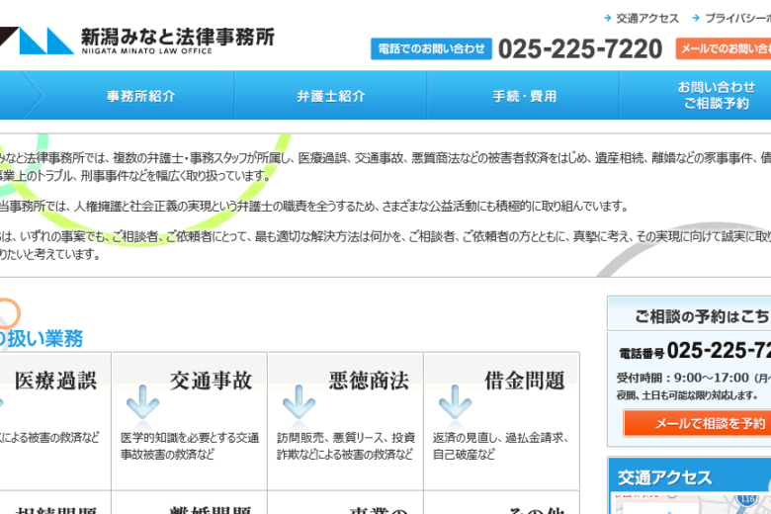Click the 新潟みなと法律事務所 site title
The height and width of the screenshot is (514, 771).
click(178, 38)
